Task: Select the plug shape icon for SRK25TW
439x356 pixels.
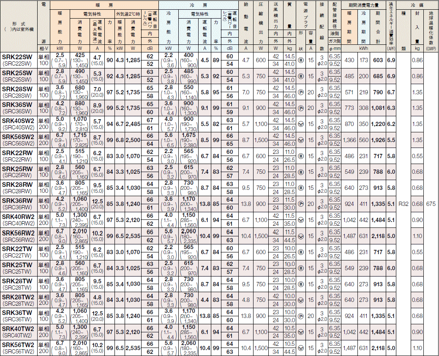Action: click(301, 268)
